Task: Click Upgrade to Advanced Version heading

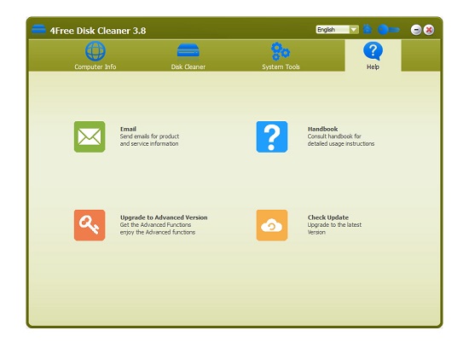Action: coord(164,217)
